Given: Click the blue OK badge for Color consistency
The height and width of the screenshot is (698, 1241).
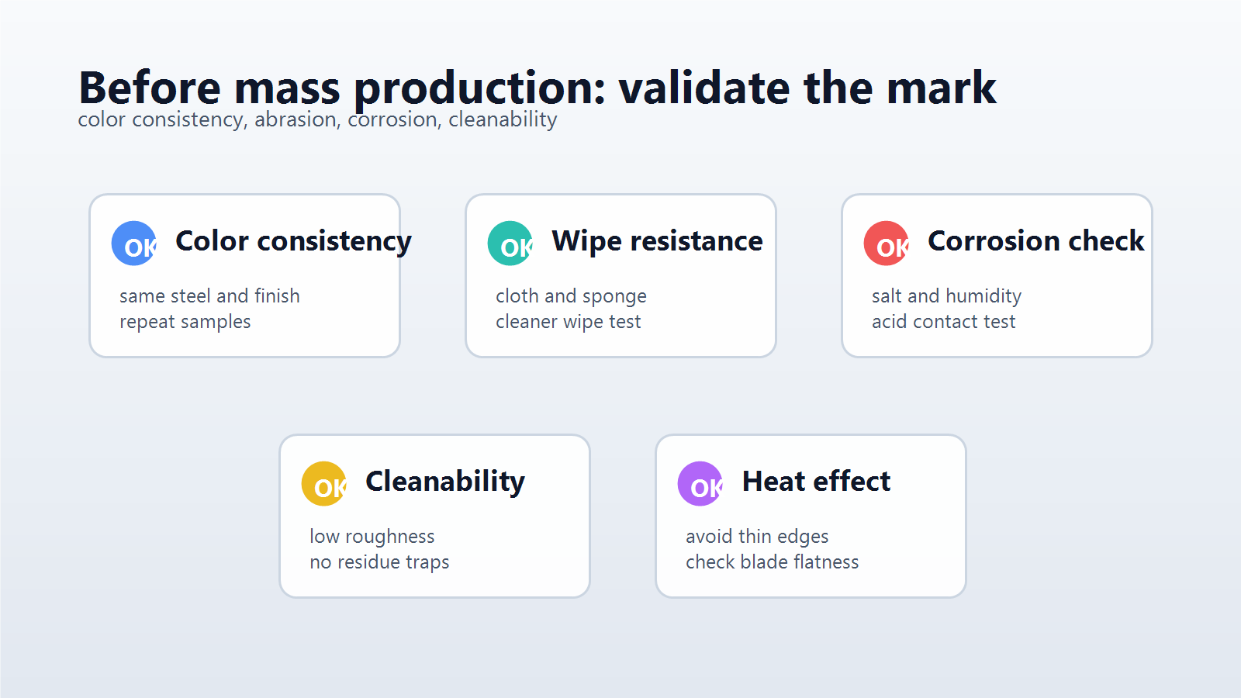Looking at the screenshot, I should point(134,244).
